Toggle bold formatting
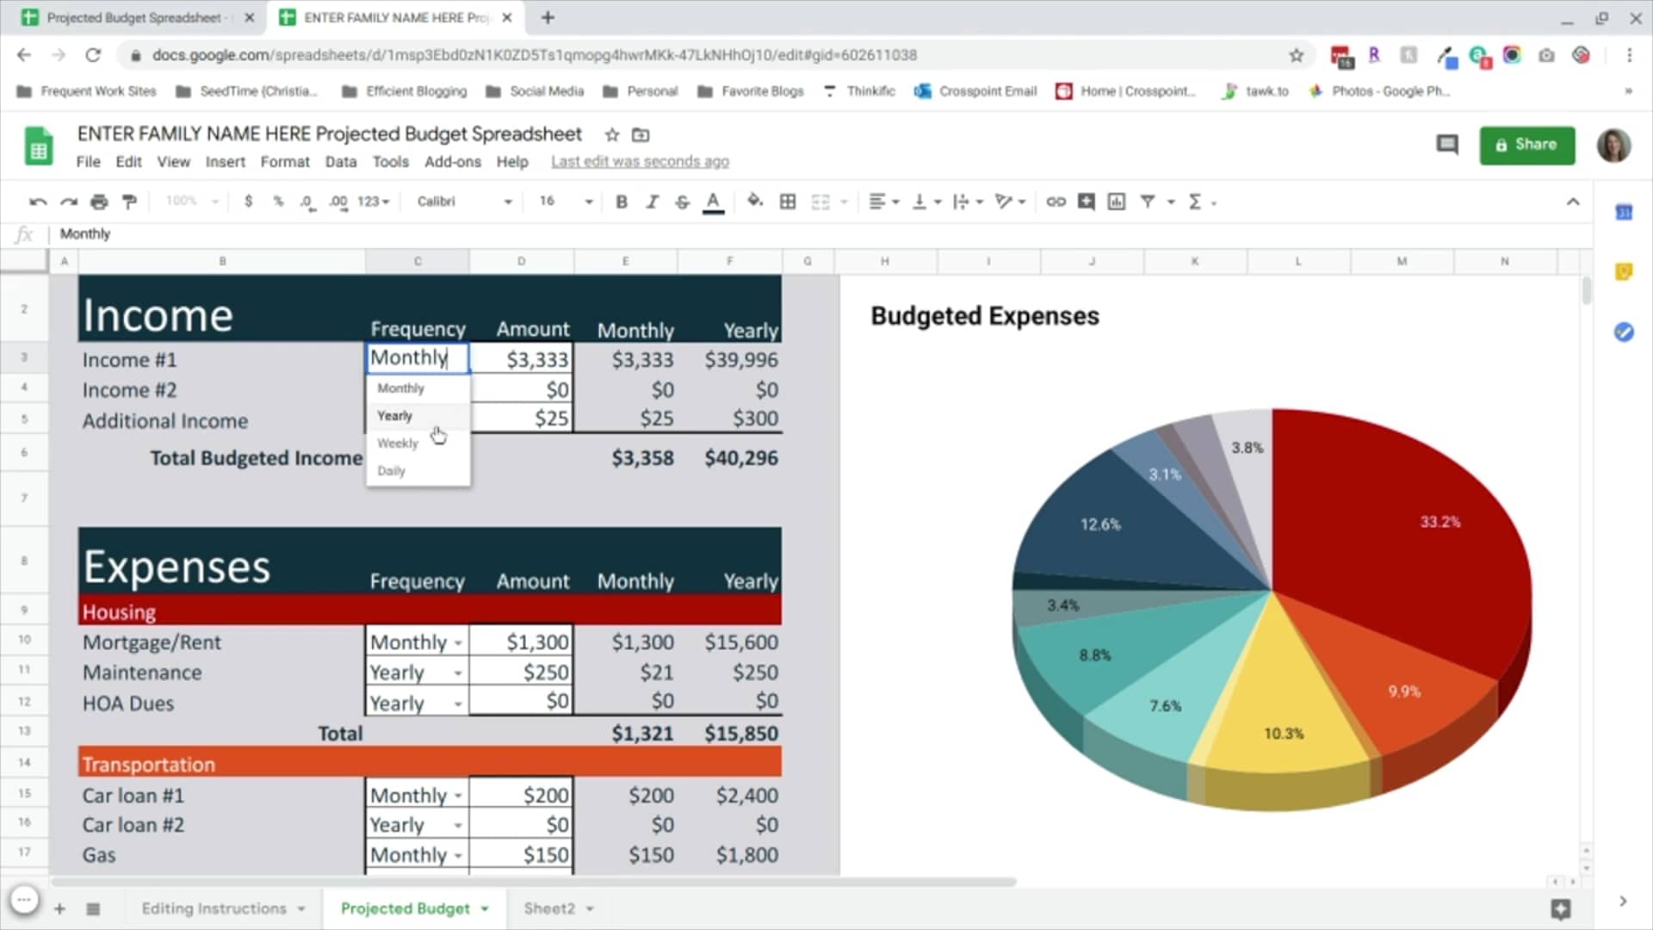 pos(622,201)
